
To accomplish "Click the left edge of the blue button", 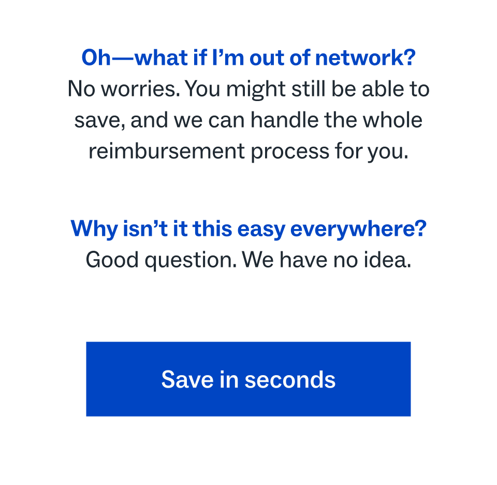I will 93,379.
